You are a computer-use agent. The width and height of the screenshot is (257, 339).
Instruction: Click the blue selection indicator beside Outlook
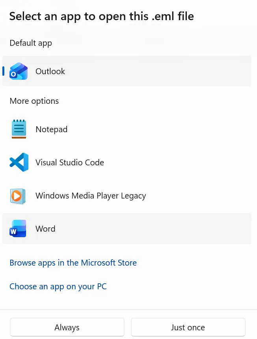coord(4,71)
